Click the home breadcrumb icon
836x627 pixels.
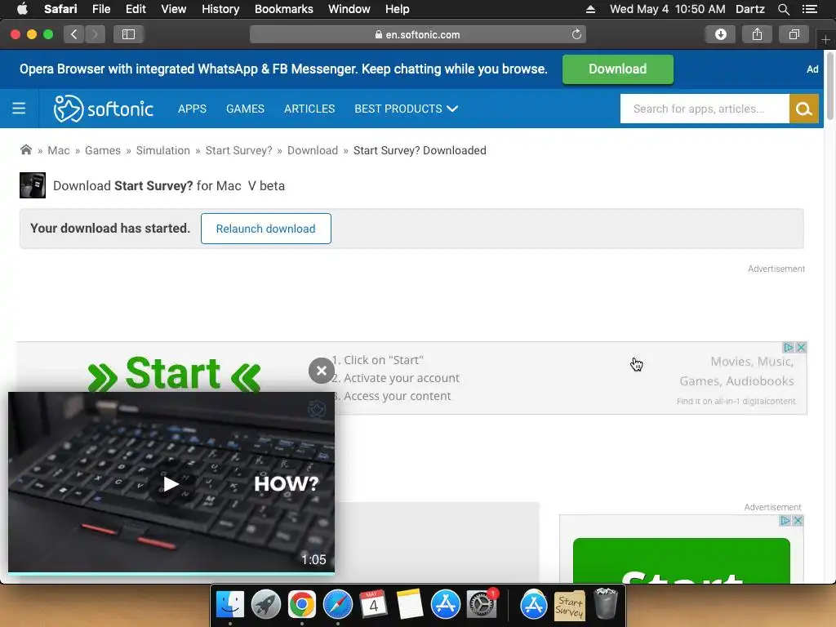click(25, 150)
